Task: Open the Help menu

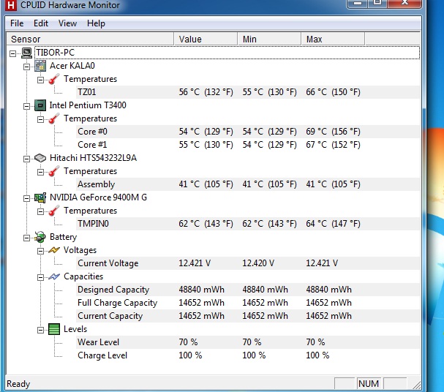Action: pyautogui.click(x=96, y=23)
